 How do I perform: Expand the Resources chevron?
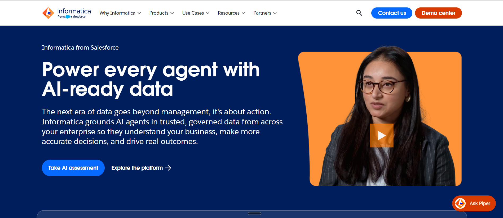pos(243,13)
